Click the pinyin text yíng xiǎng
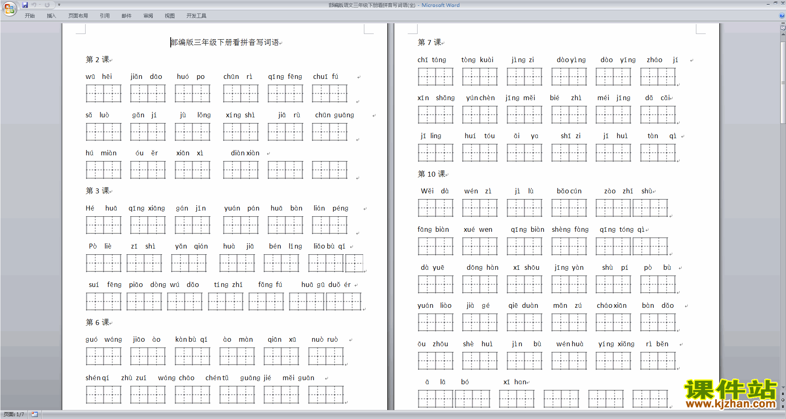This screenshot has height=419, width=786. tap(617, 344)
